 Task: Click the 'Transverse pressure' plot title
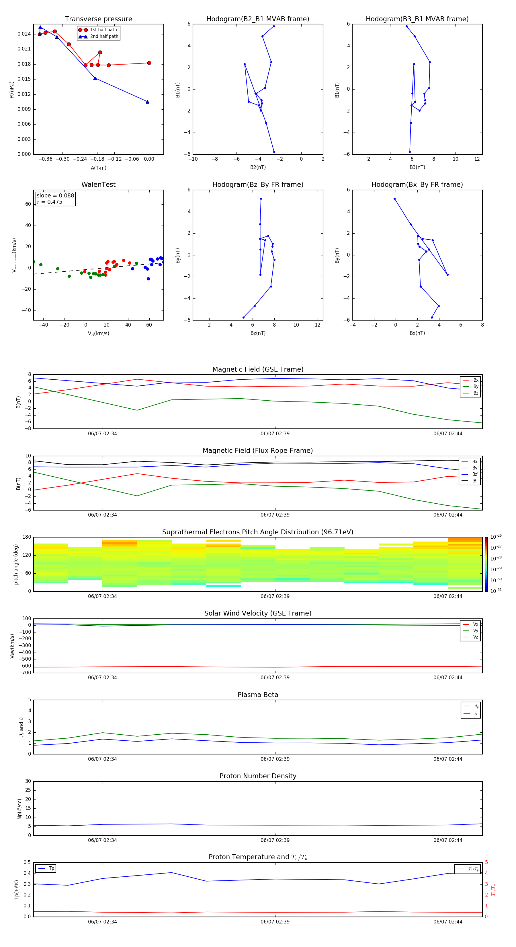click(x=98, y=19)
